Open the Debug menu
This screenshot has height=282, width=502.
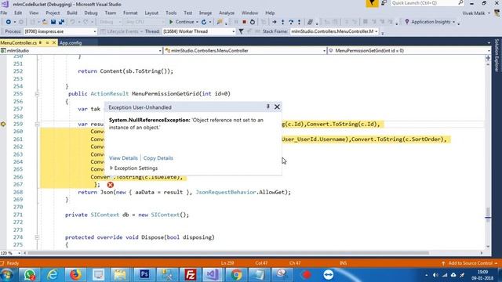click(x=91, y=13)
